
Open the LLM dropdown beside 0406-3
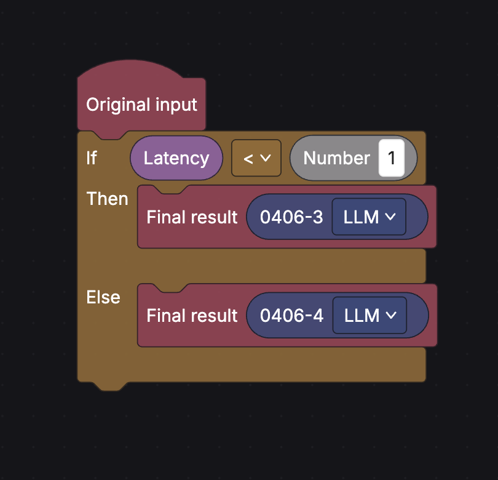pos(369,217)
